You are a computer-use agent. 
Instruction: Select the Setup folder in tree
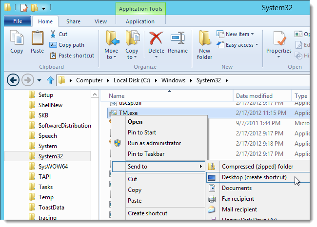click(x=46, y=95)
